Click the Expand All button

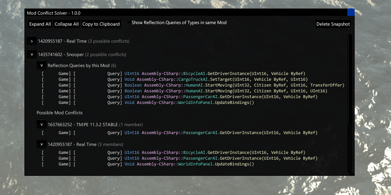coord(40,23)
